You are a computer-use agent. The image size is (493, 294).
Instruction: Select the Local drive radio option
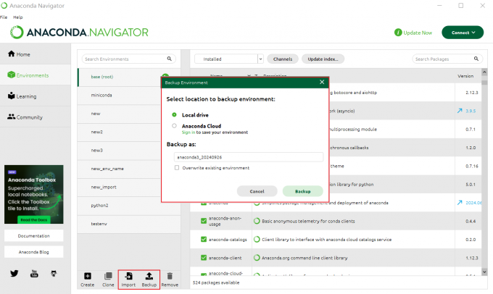click(174, 114)
